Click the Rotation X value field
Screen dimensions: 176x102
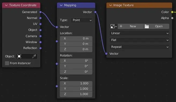pos(76,61)
